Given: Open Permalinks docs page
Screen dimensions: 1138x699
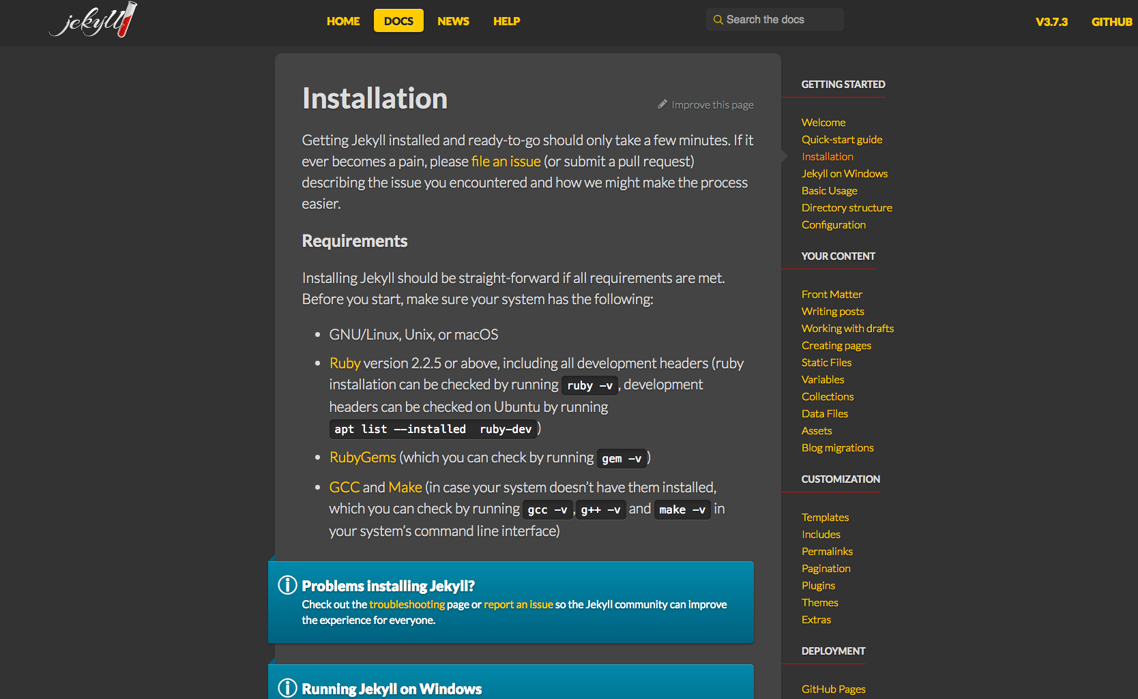Looking at the screenshot, I should point(827,552).
